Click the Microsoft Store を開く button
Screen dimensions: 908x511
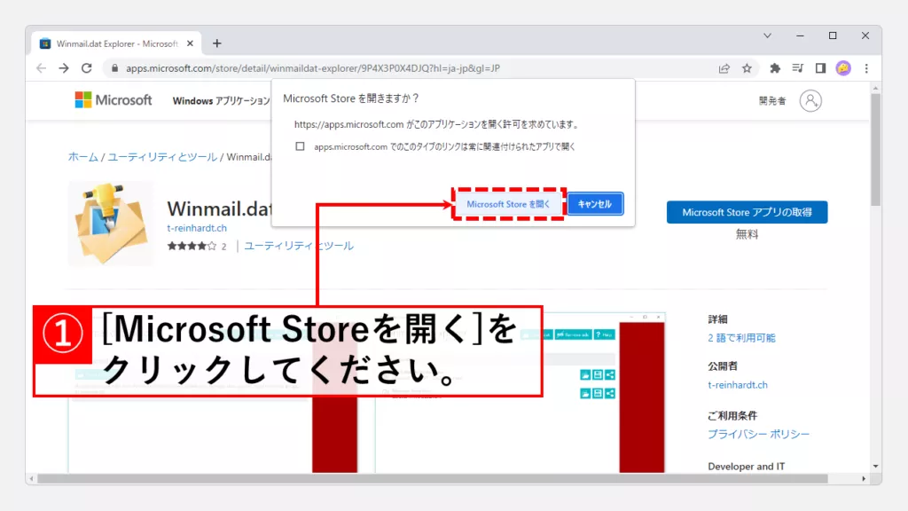click(508, 204)
